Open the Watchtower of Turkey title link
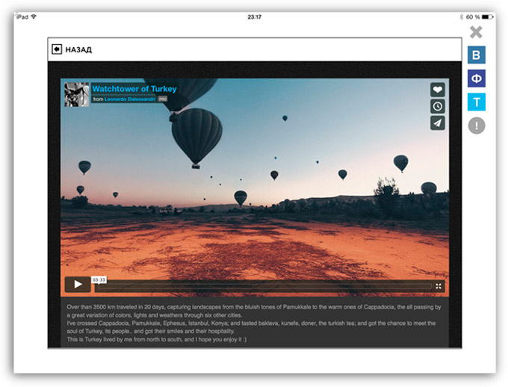Screen dimensions: 508x387 point(134,88)
